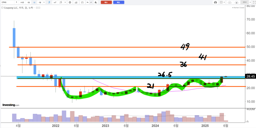Click the 2023 time axis label
This screenshot has width=256, height=128.
click(x=105, y=126)
